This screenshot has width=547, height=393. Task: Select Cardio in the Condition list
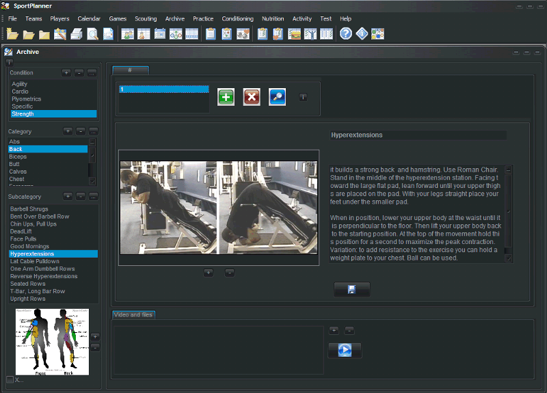pos(54,92)
